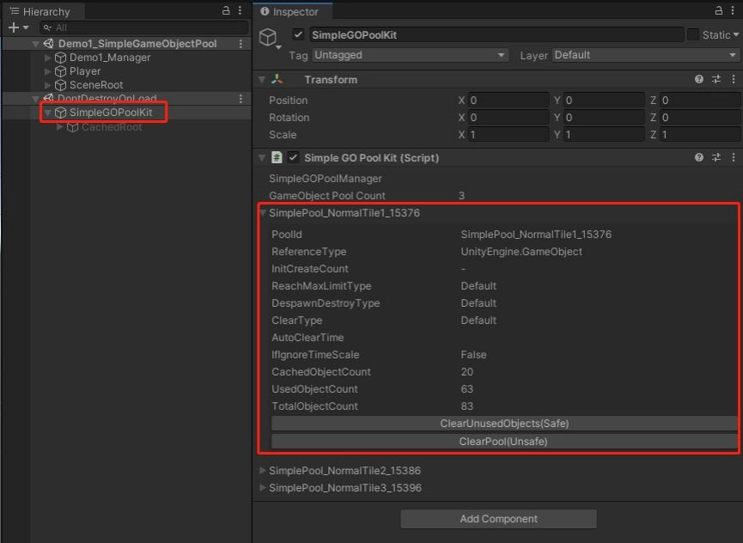Click the Position X input field
Screen dimensions: 743x543
point(509,101)
